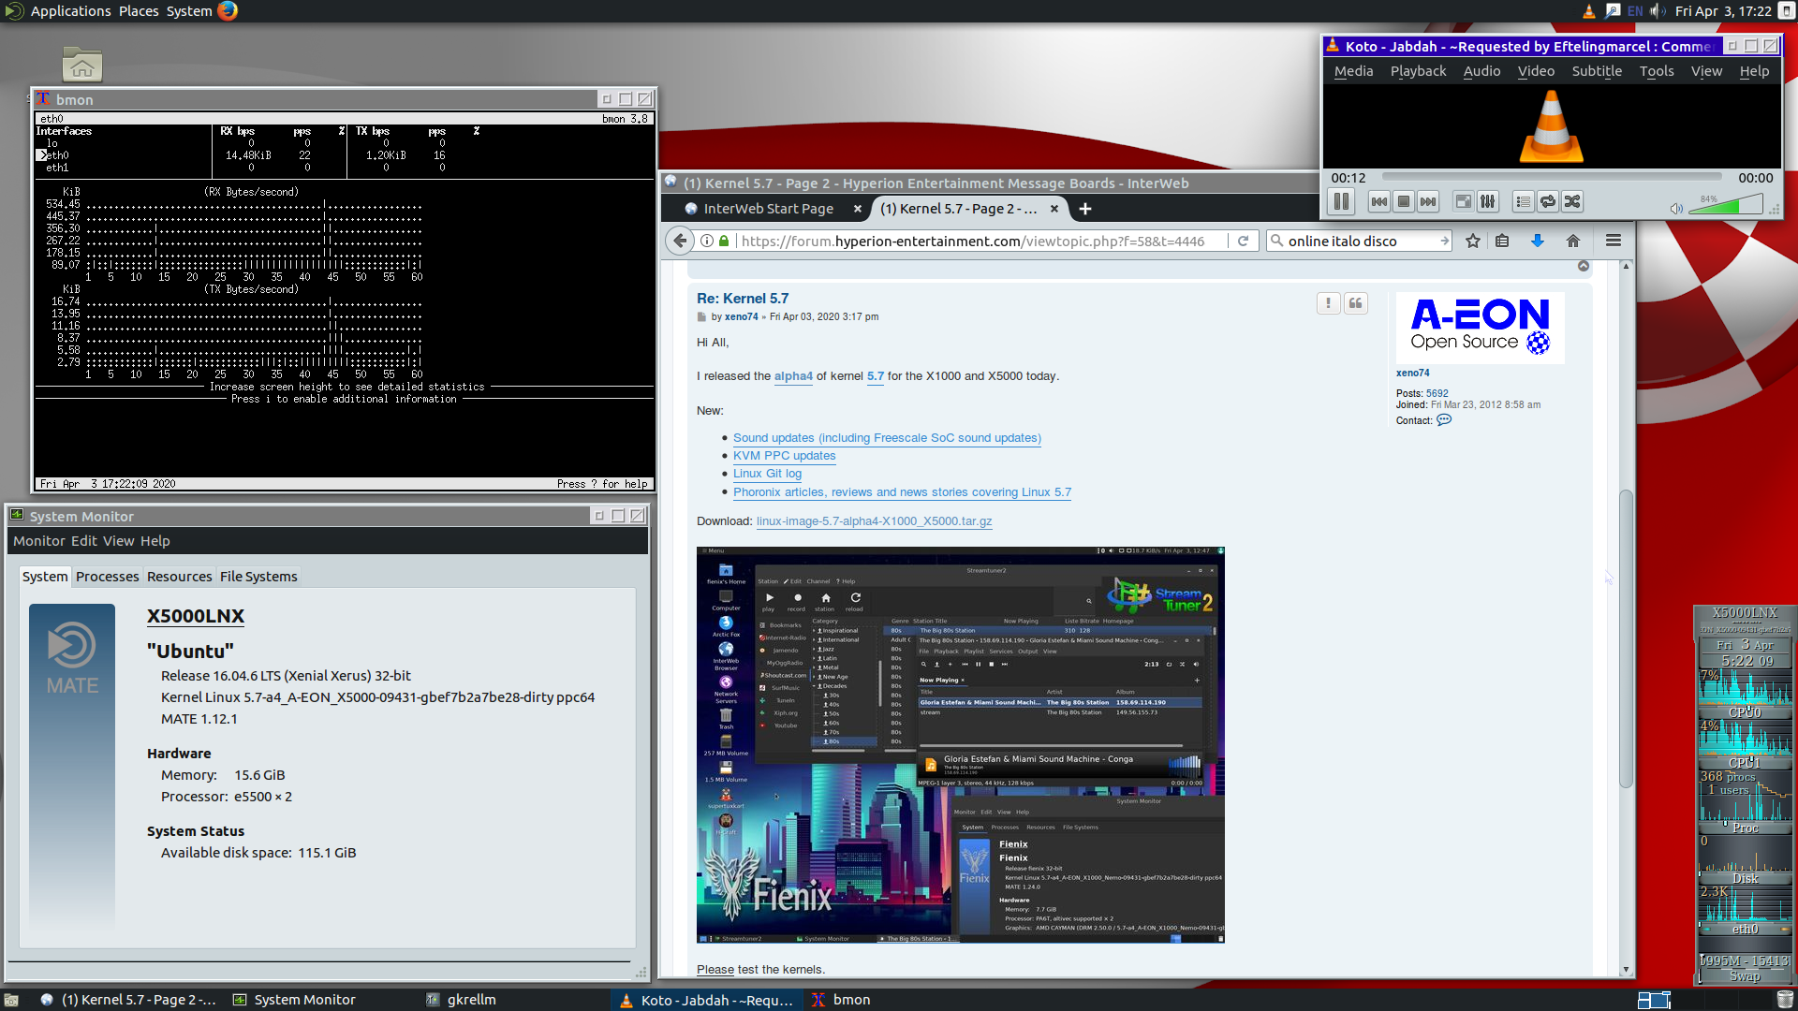Toggle shuffle/random in VLC
This screenshot has height=1011, width=1798.
pos(1572,201)
